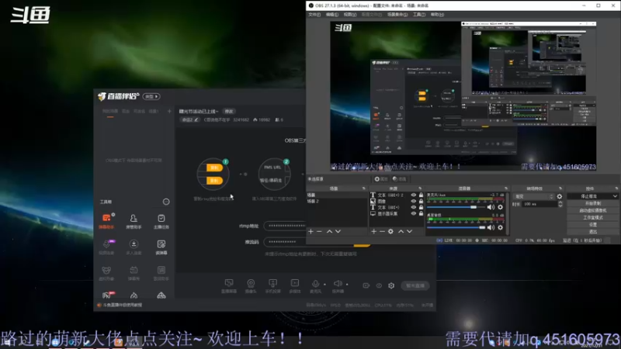This screenshot has width=621, height=349.
Task: Open the gear settings in Douyu bottom bar
Action: point(391,285)
